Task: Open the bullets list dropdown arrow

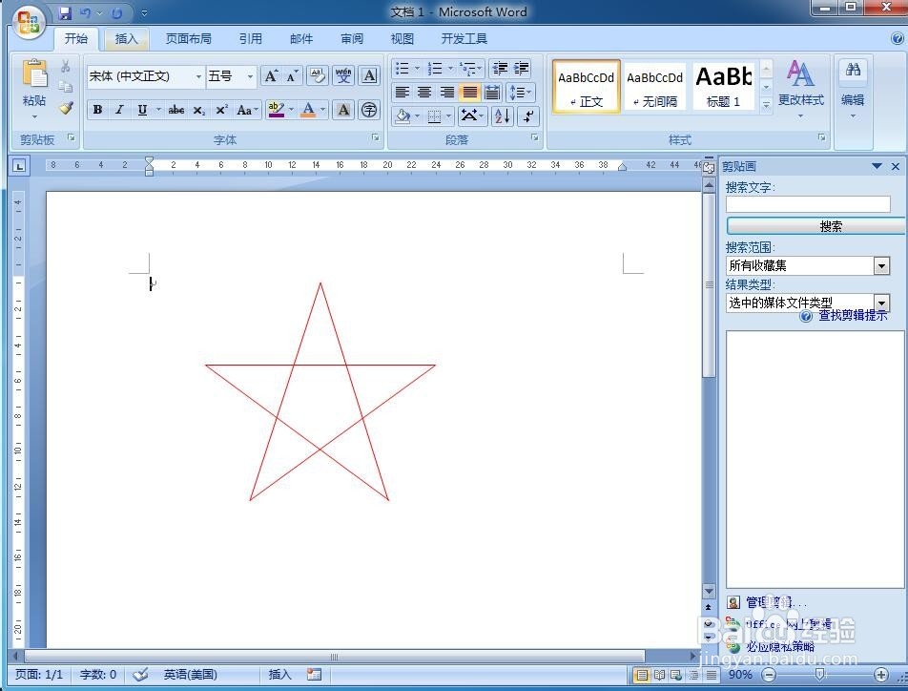Action: [x=417, y=69]
